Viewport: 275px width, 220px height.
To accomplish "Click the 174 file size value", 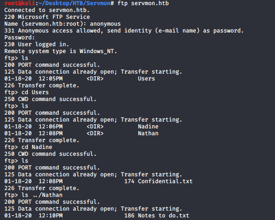I will [129, 181].
